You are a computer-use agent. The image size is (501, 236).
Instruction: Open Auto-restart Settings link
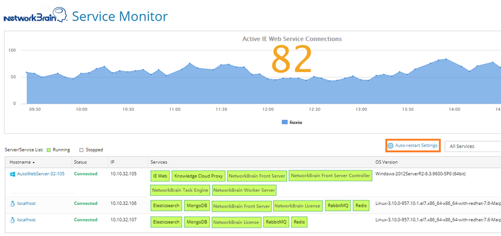416,145
